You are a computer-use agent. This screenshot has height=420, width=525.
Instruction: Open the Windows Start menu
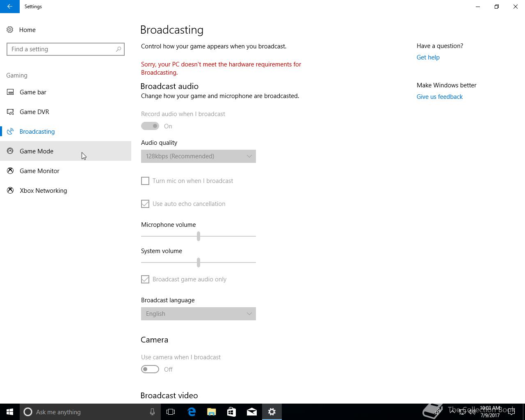pos(10,412)
